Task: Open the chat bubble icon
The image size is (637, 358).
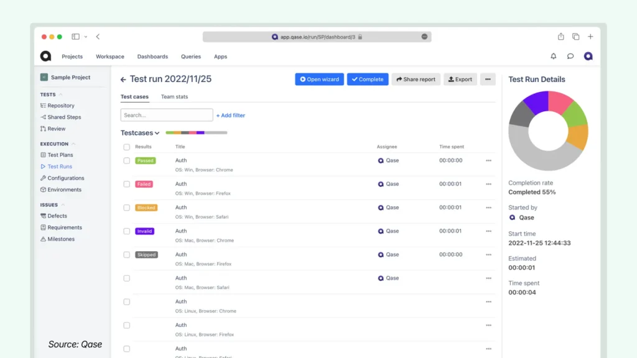Action: click(570, 56)
